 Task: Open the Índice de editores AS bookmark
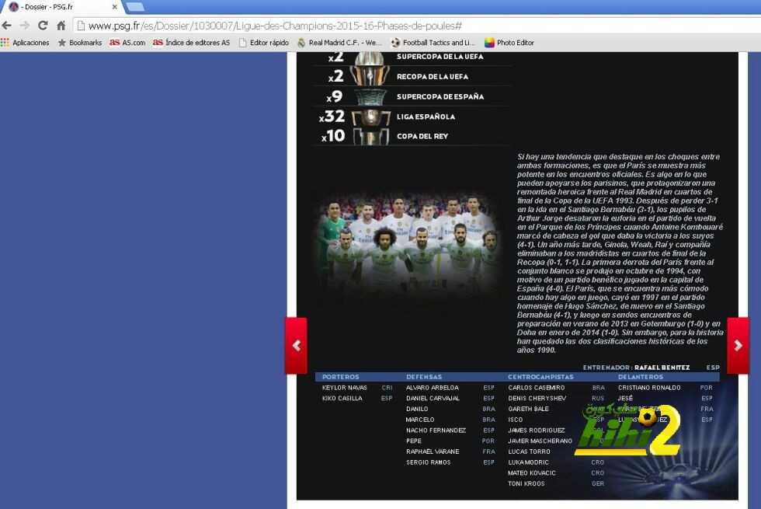click(191, 43)
